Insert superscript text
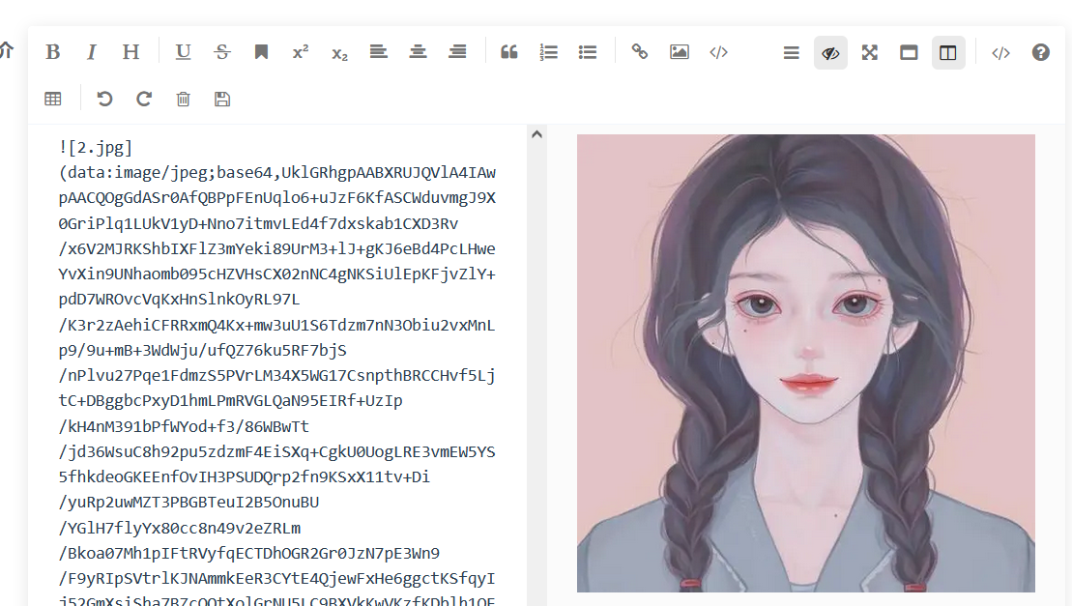 click(x=300, y=52)
